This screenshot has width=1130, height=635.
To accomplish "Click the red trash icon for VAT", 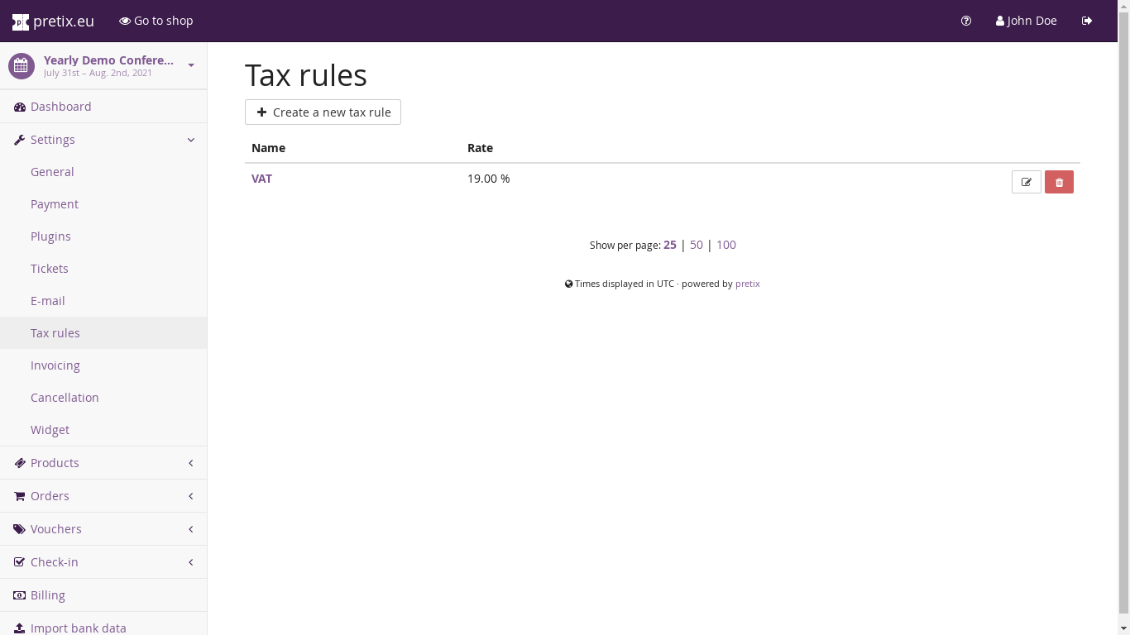I will point(1059,182).
